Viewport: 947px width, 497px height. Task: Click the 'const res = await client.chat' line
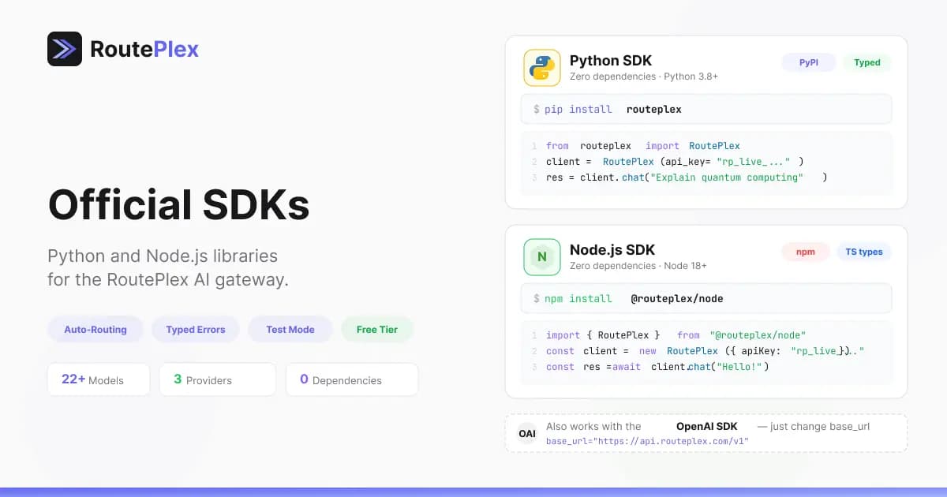tap(657, 367)
